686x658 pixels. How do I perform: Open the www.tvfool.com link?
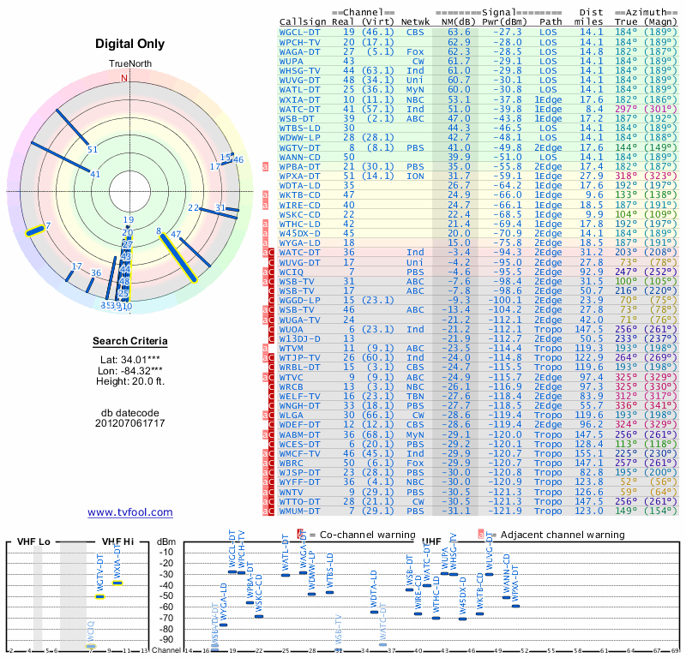(x=129, y=512)
